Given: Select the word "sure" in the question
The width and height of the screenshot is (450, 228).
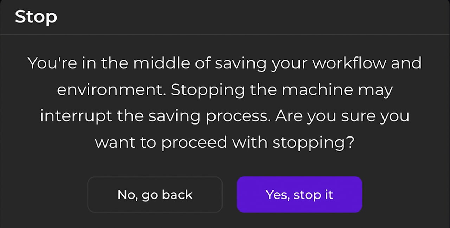Looking at the screenshot, I should tap(356, 116).
